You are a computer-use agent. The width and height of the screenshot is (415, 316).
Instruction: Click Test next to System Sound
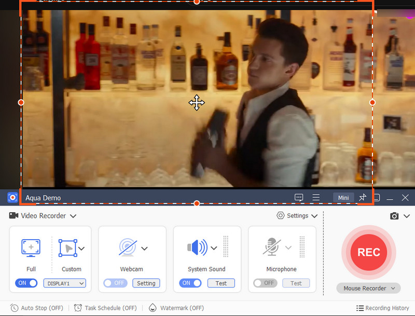tap(221, 283)
